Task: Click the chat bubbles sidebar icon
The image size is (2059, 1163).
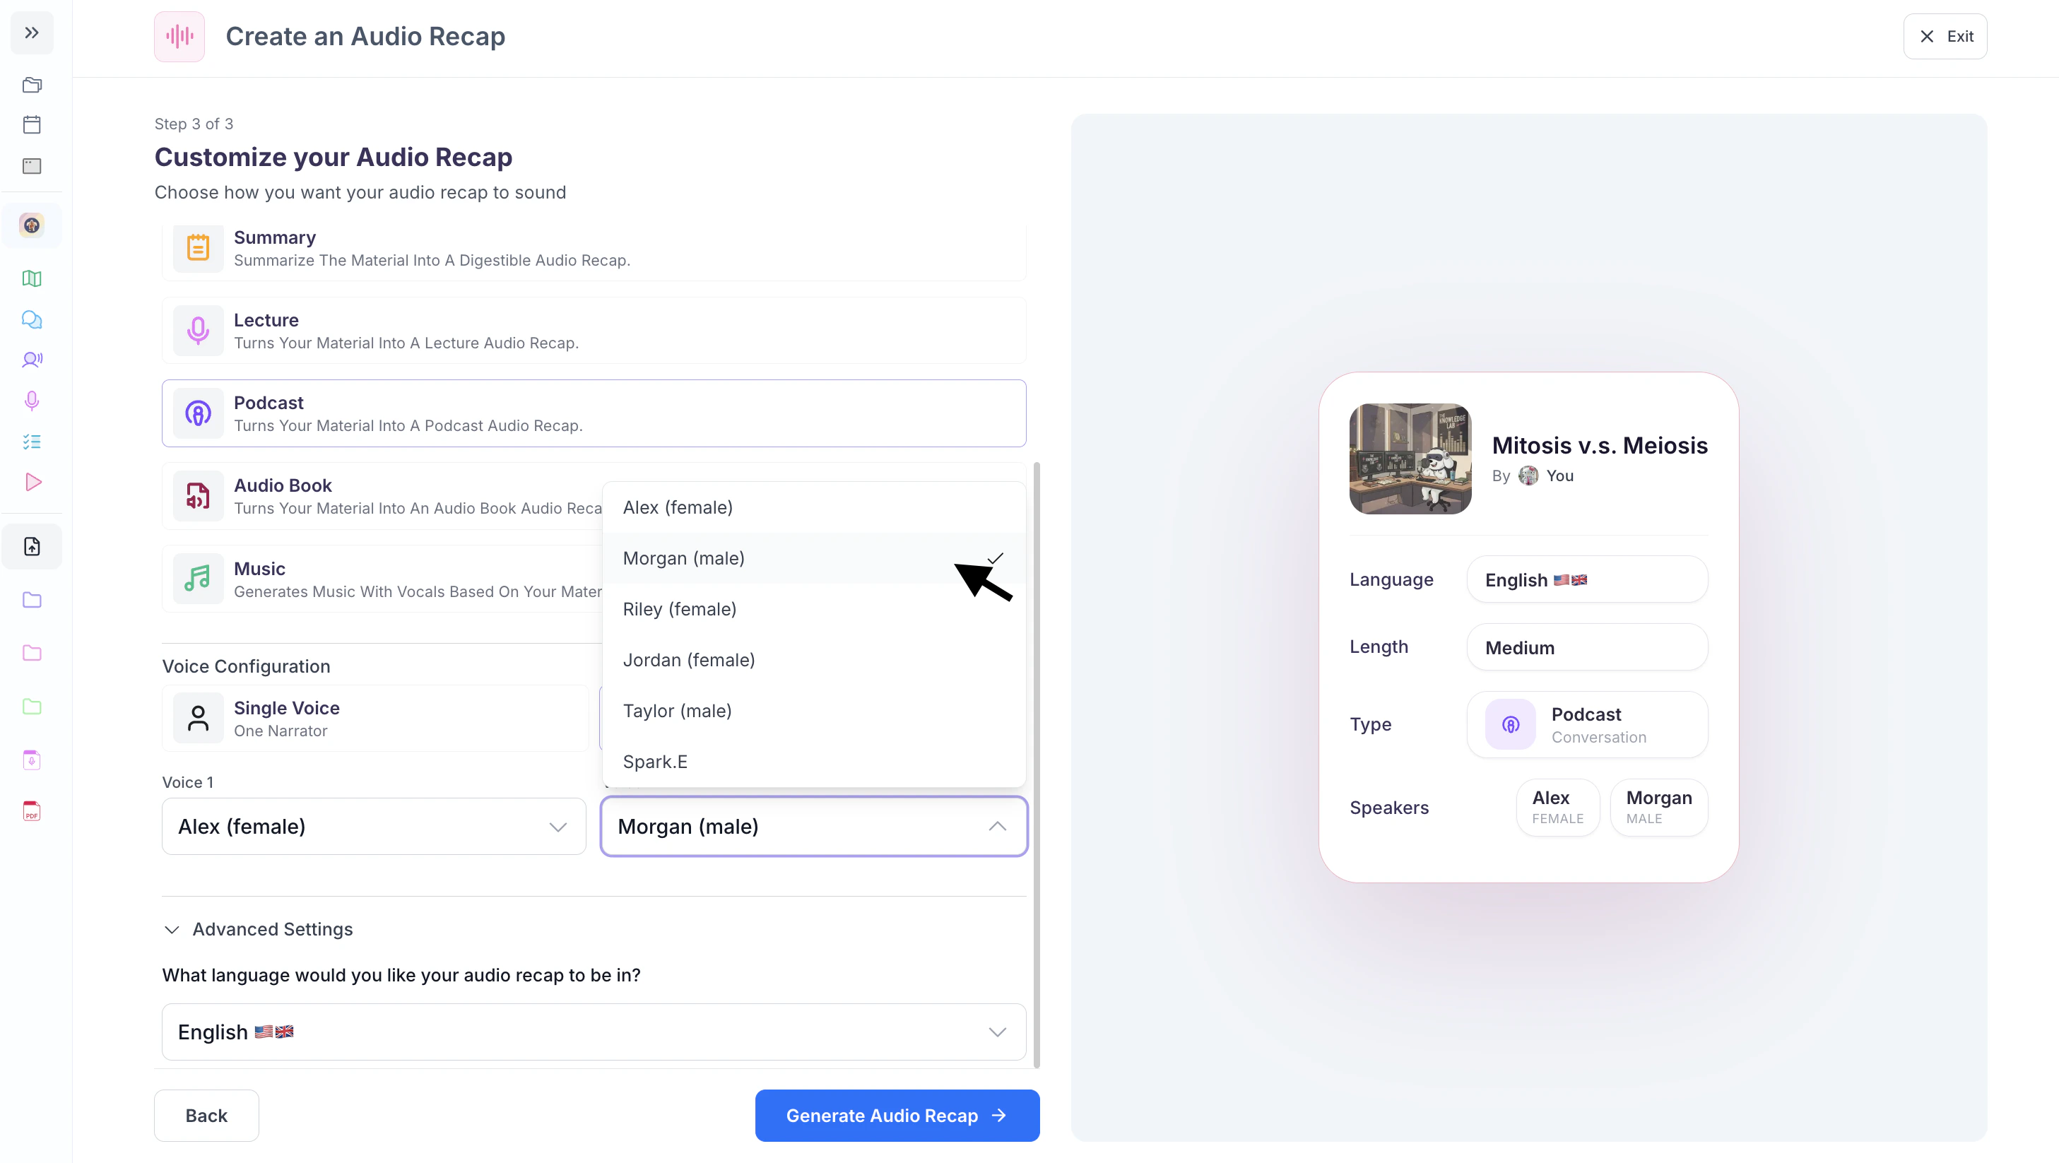Action: (x=32, y=320)
